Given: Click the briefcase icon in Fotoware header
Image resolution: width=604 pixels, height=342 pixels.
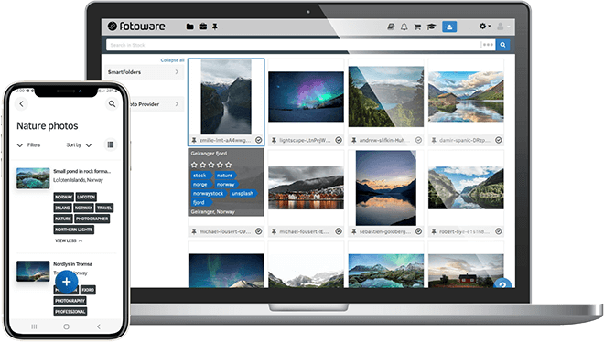Looking at the screenshot, I should (202, 27).
